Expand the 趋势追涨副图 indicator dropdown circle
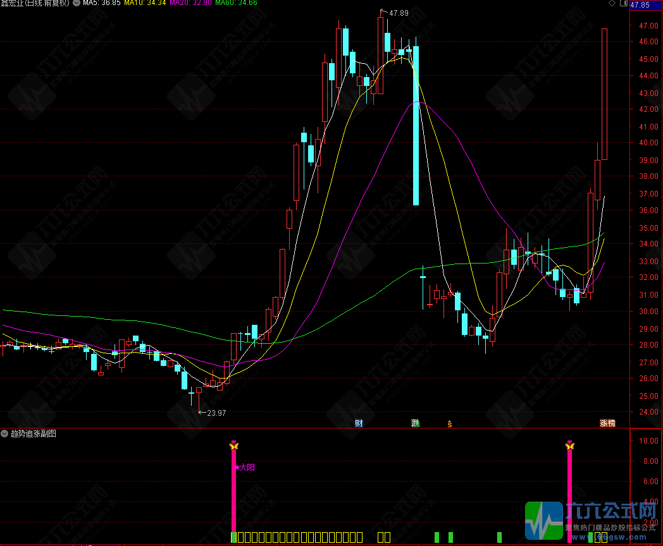Image resolution: width=663 pixels, height=546 pixels. tap(4, 434)
